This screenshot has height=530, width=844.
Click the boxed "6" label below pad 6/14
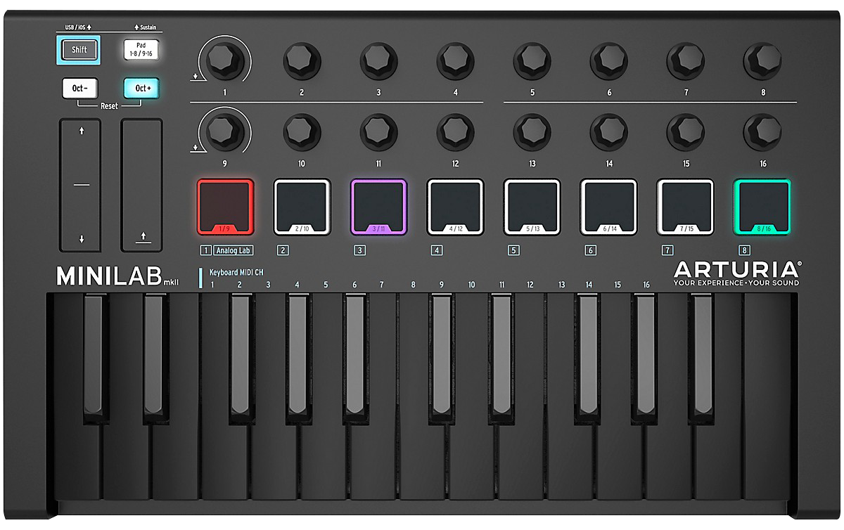pos(590,250)
